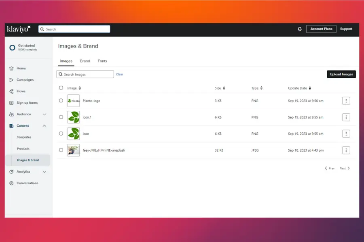Click the Next page arrow
364x242 pixels.
(x=349, y=168)
